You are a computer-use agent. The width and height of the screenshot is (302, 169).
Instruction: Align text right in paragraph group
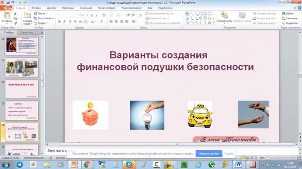121,22
